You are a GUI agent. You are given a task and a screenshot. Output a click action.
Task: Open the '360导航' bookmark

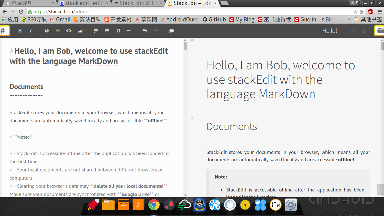[34, 19]
